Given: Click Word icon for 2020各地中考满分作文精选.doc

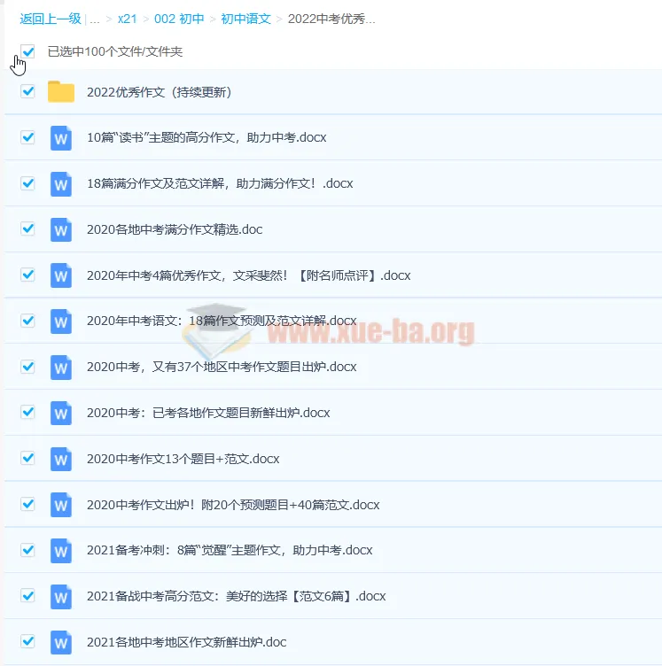Looking at the screenshot, I should (61, 229).
